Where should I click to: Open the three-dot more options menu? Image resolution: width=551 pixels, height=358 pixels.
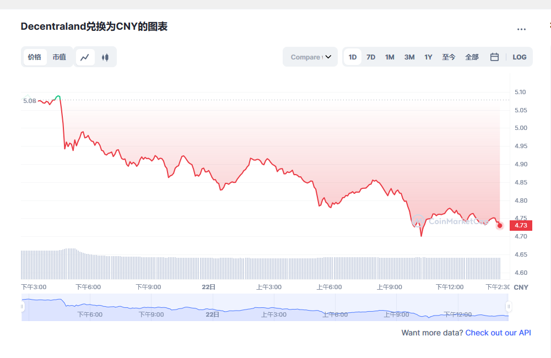521,29
